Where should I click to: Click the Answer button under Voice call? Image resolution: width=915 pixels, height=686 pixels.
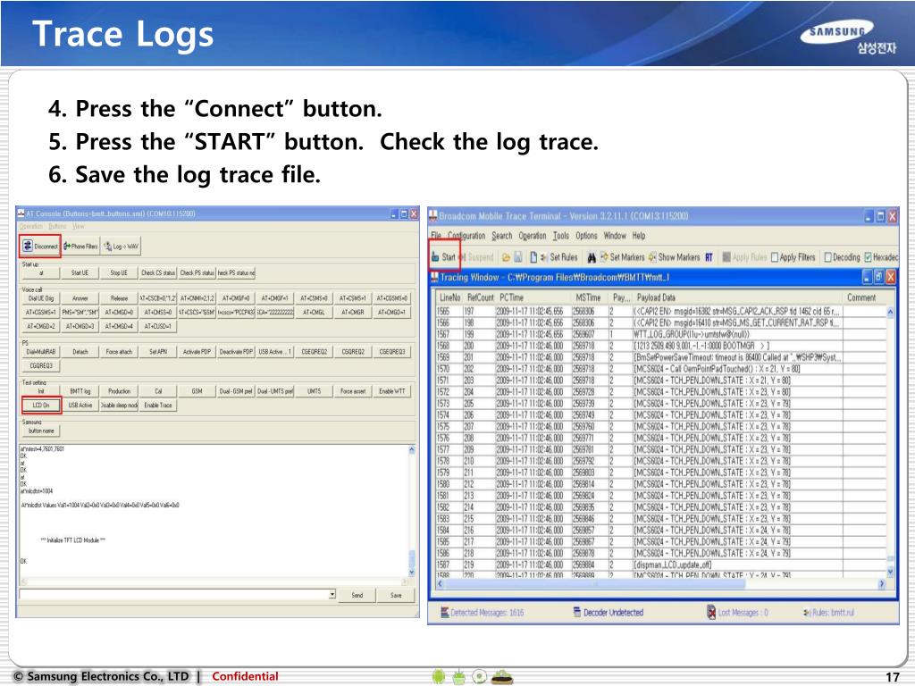pos(80,298)
